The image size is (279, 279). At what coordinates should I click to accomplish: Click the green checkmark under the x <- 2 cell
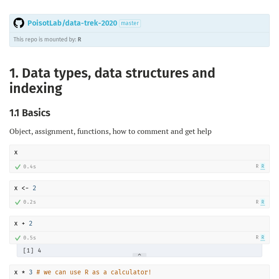pyautogui.click(x=18, y=202)
